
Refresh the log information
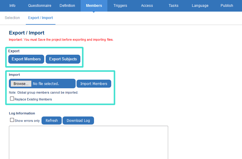(52, 120)
